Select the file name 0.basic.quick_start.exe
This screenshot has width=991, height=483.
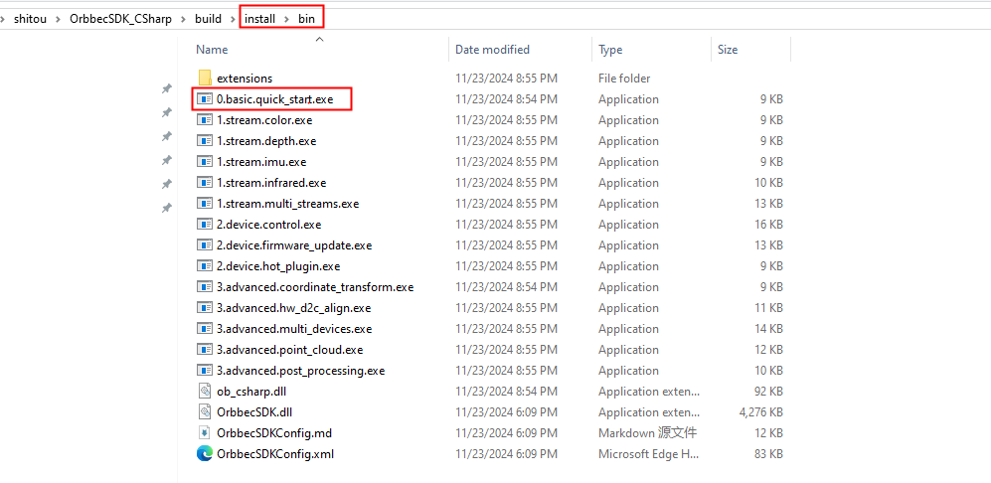274,98
